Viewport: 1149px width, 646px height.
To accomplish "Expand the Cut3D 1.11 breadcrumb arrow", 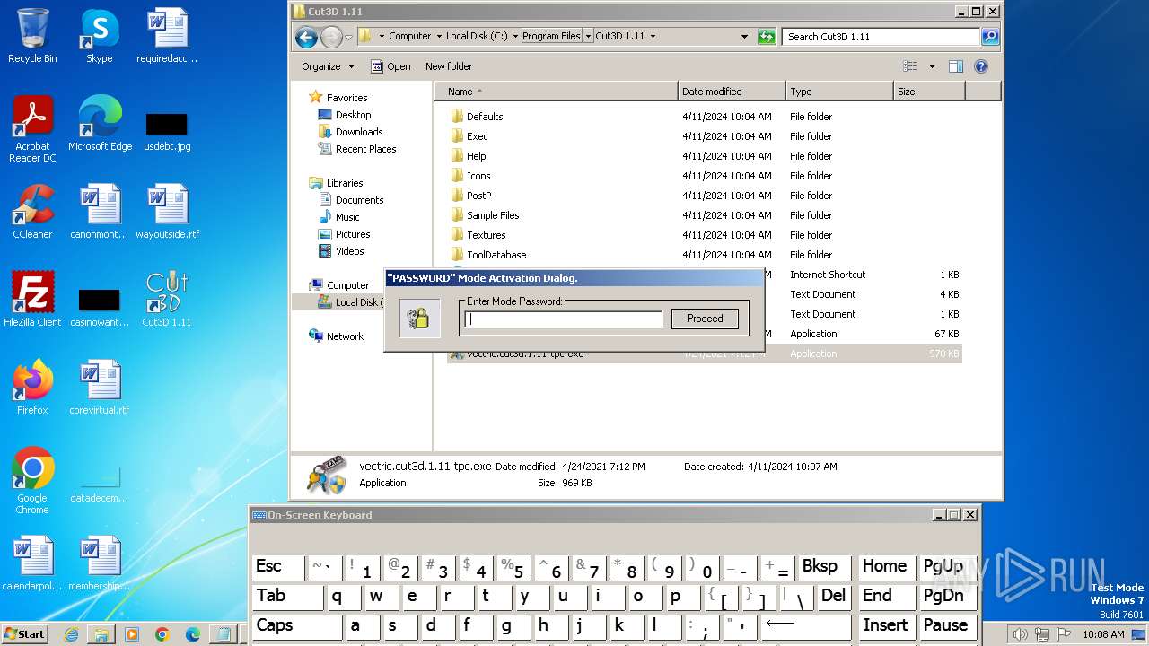I will [653, 37].
